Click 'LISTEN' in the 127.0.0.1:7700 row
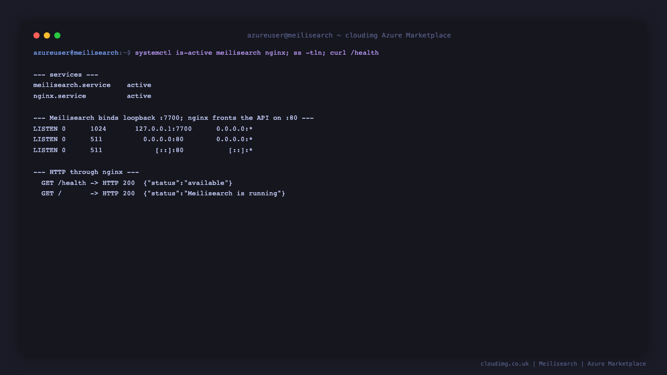This screenshot has width=667, height=375. tap(45, 129)
